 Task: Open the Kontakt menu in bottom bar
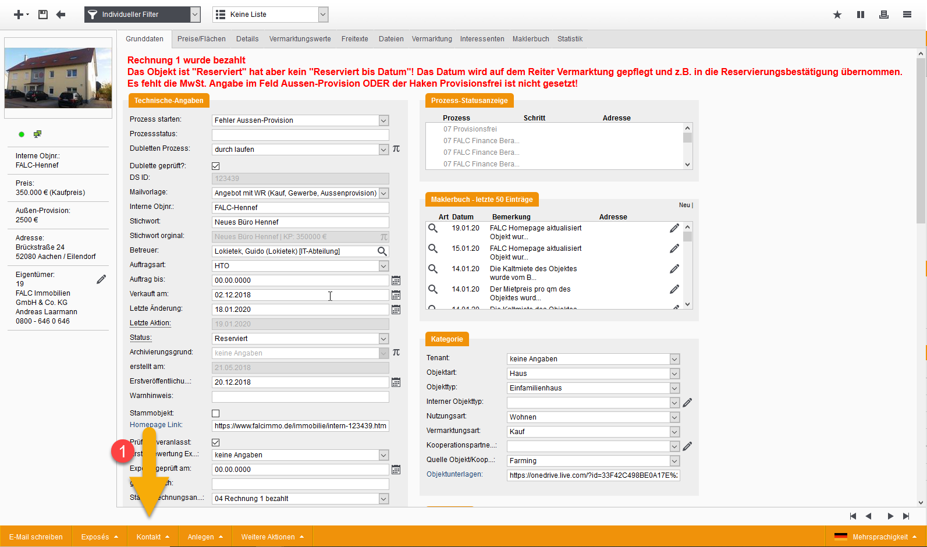[x=152, y=537]
